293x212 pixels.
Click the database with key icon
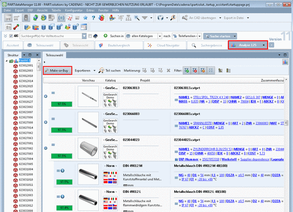coord(27,27)
